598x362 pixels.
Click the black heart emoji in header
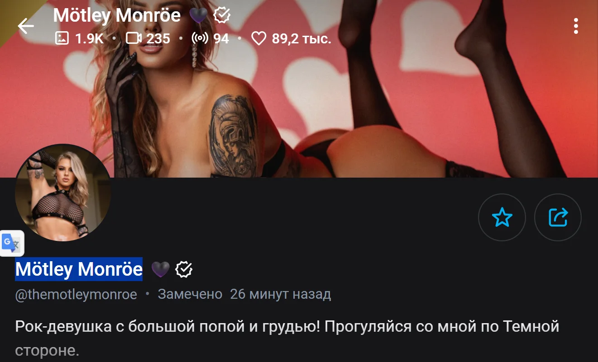click(198, 16)
